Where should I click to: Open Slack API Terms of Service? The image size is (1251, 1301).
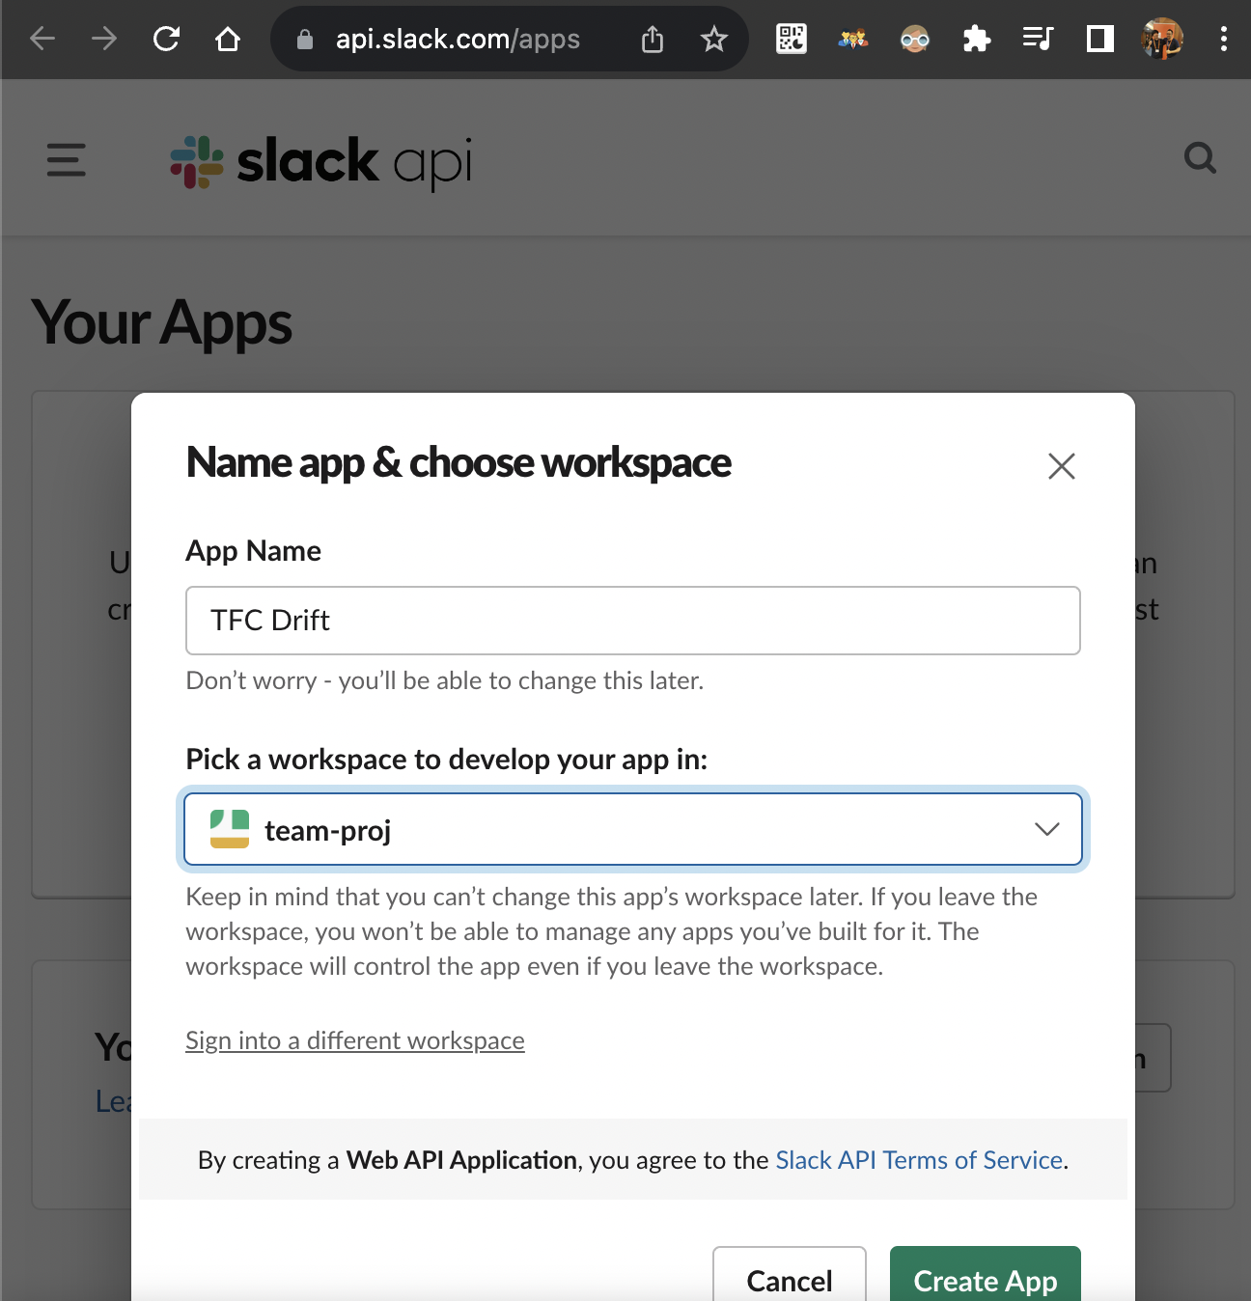(x=919, y=1160)
